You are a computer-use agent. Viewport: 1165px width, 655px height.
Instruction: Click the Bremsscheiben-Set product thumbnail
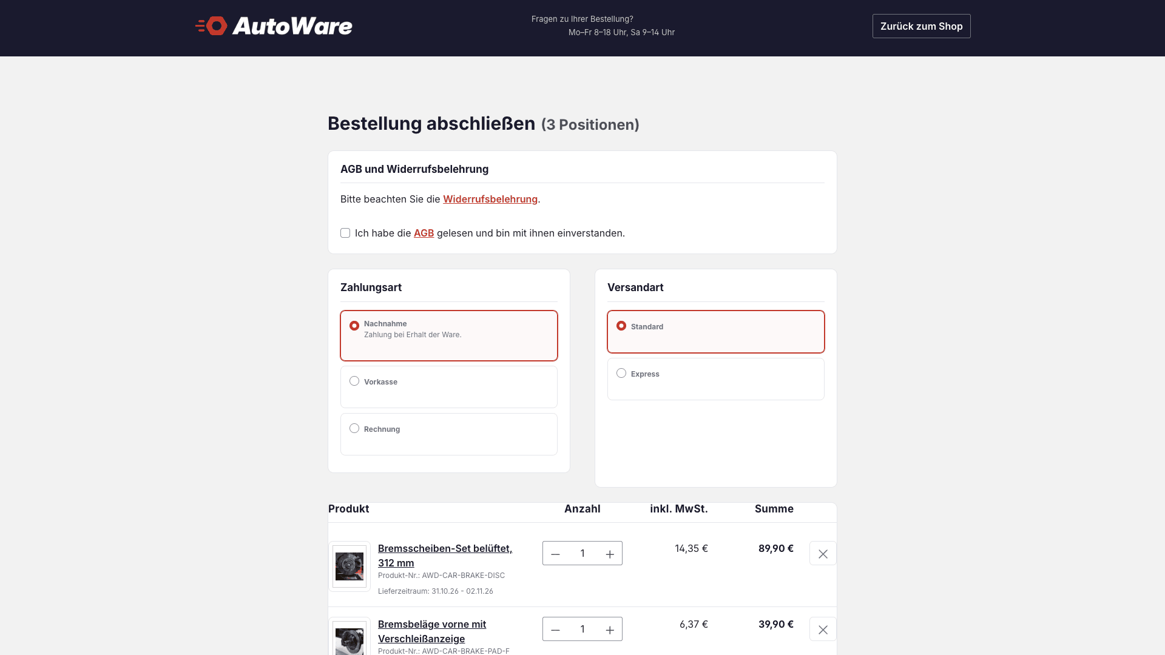click(349, 566)
